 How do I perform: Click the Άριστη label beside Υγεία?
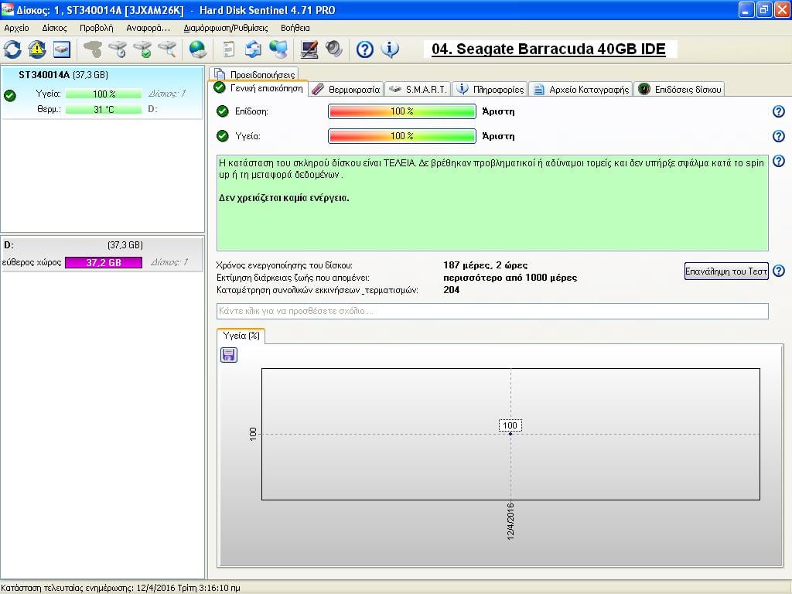click(499, 136)
